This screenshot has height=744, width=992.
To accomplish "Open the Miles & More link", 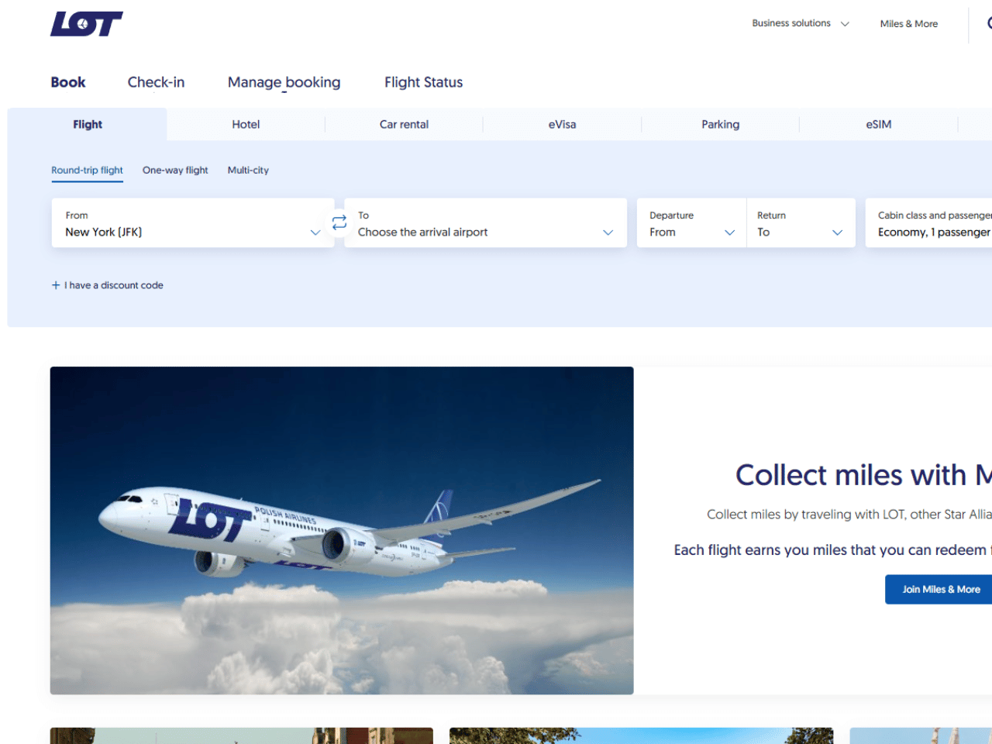I will (909, 24).
